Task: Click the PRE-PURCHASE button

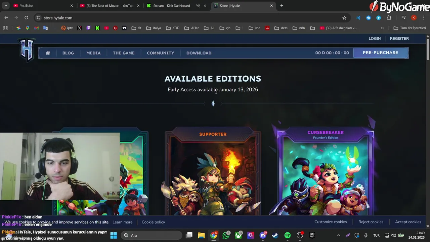Action: (x=381, y=53)
